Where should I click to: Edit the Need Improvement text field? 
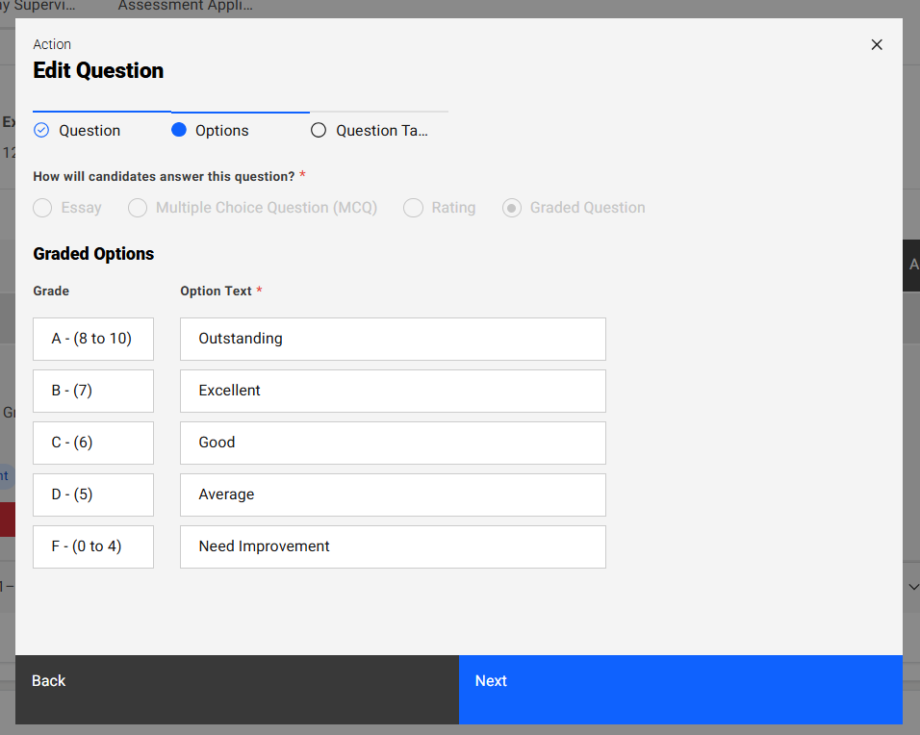(393, 546)
